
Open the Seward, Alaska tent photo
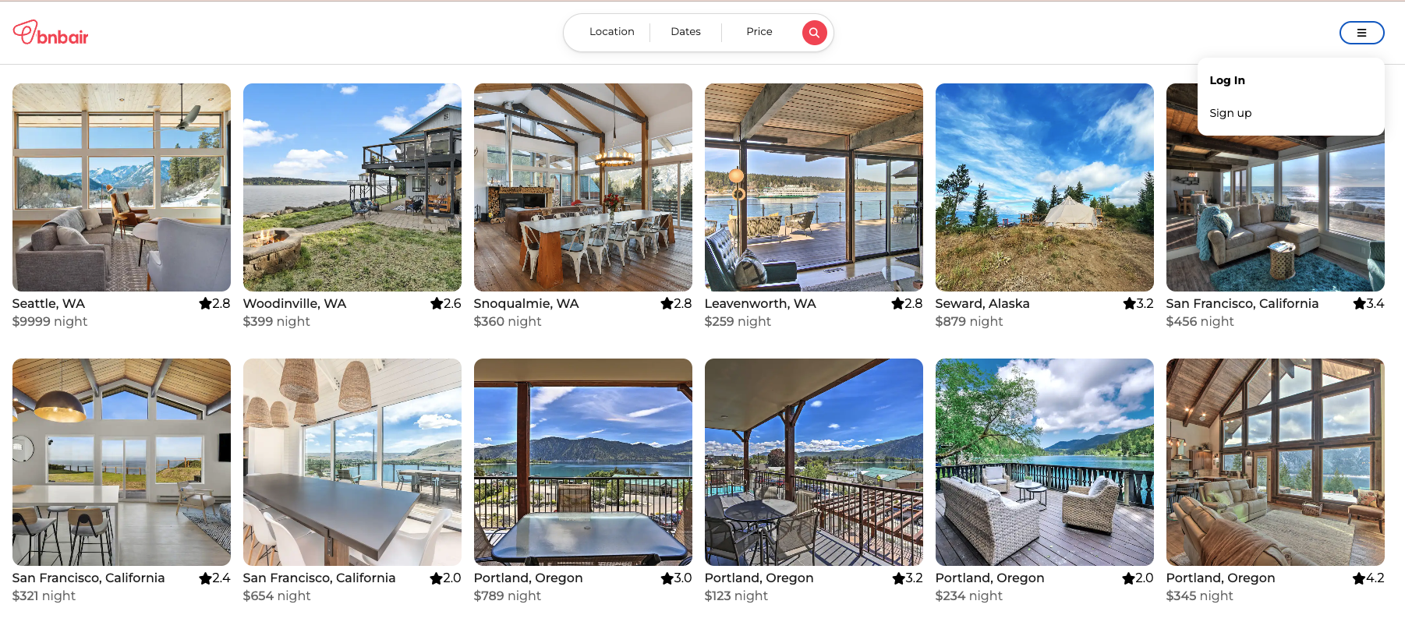pos(1045,187)
